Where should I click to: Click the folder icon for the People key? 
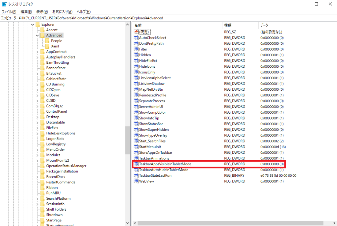pyautogui.click(x=48, y=41)
